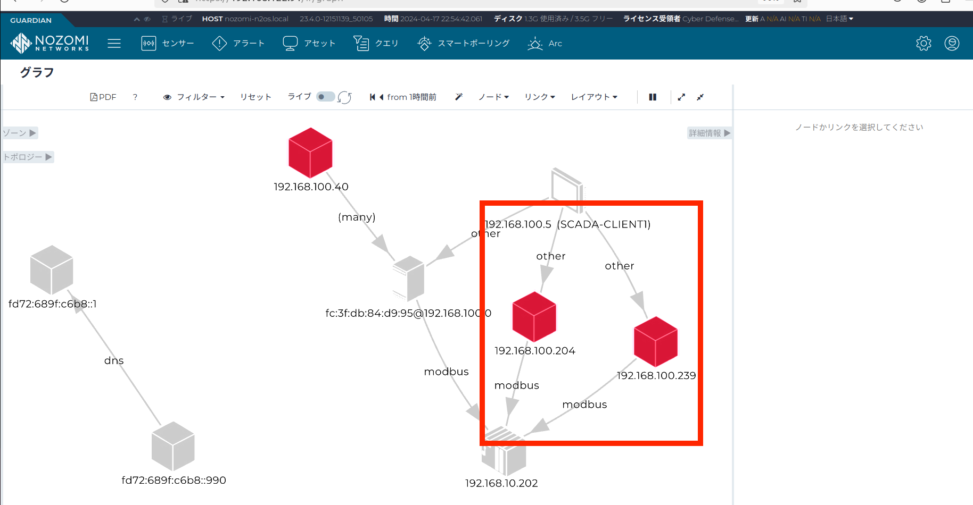
Task: Open the アラート alerts menu
Action: pyautogui.click(x=238, y=44)
